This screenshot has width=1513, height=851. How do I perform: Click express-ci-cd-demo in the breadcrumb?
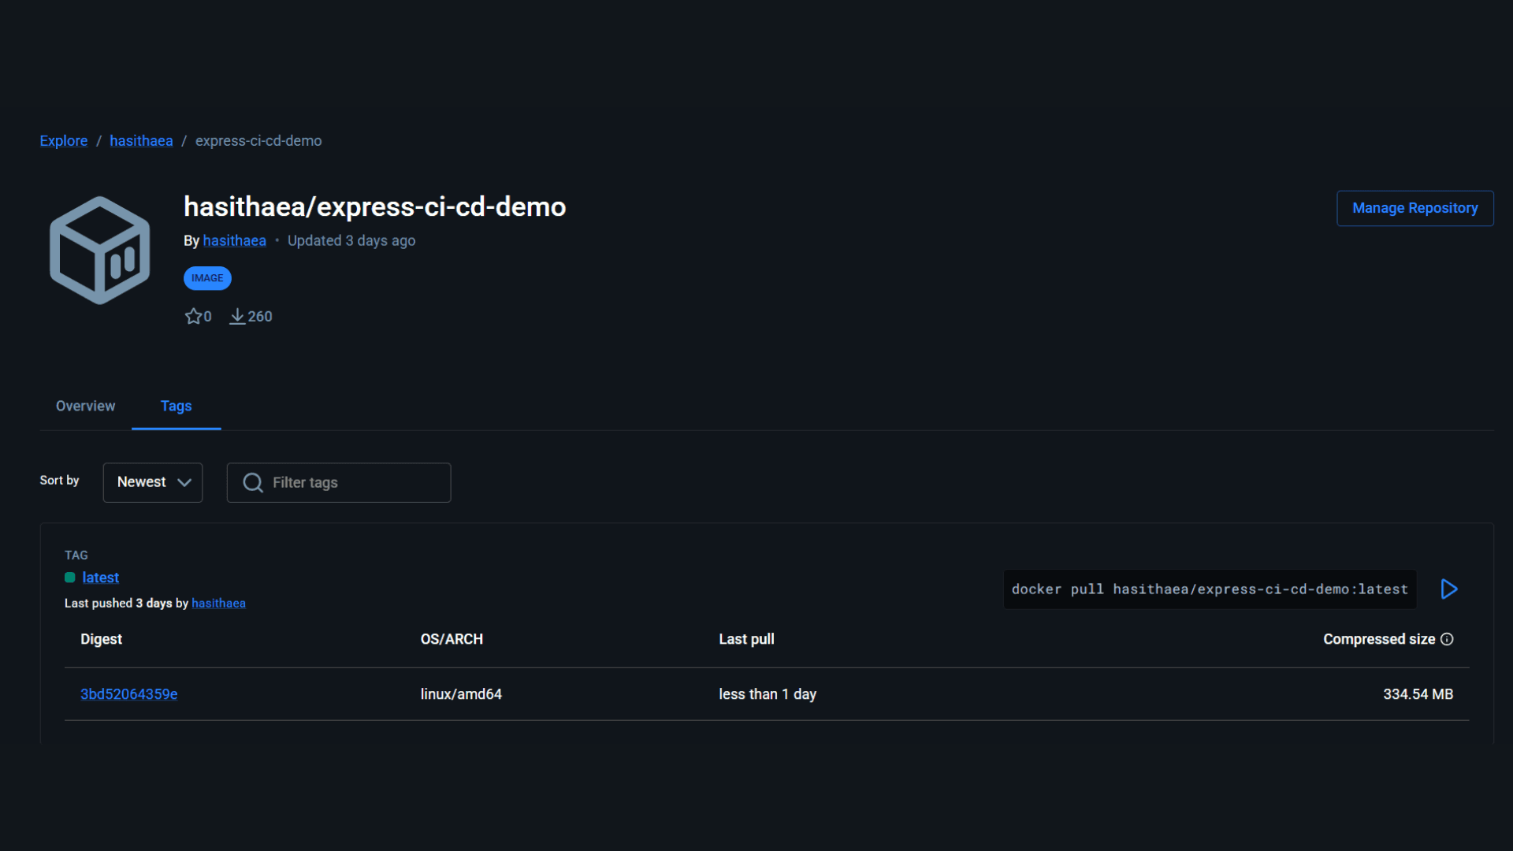click(x=258, y=140)
